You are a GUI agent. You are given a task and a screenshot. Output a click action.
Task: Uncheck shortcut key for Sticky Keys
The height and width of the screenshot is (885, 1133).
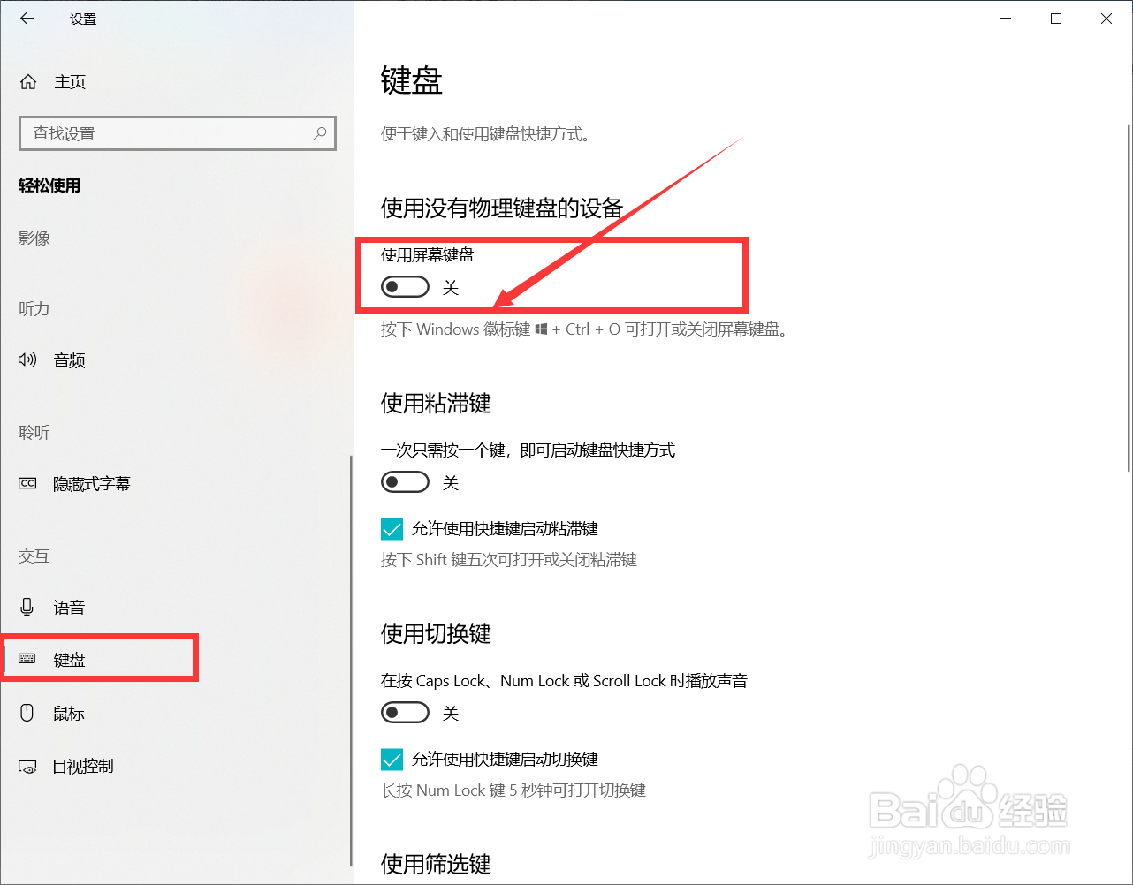pyautogui.click(x=392, y=529)
